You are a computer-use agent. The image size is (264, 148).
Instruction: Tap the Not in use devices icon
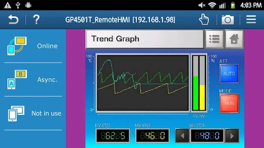16,113
